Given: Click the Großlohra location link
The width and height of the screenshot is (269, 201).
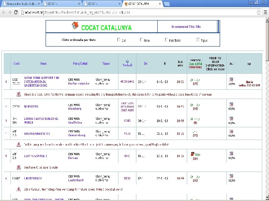Looking at the screenshot, I should coord(75,122).
